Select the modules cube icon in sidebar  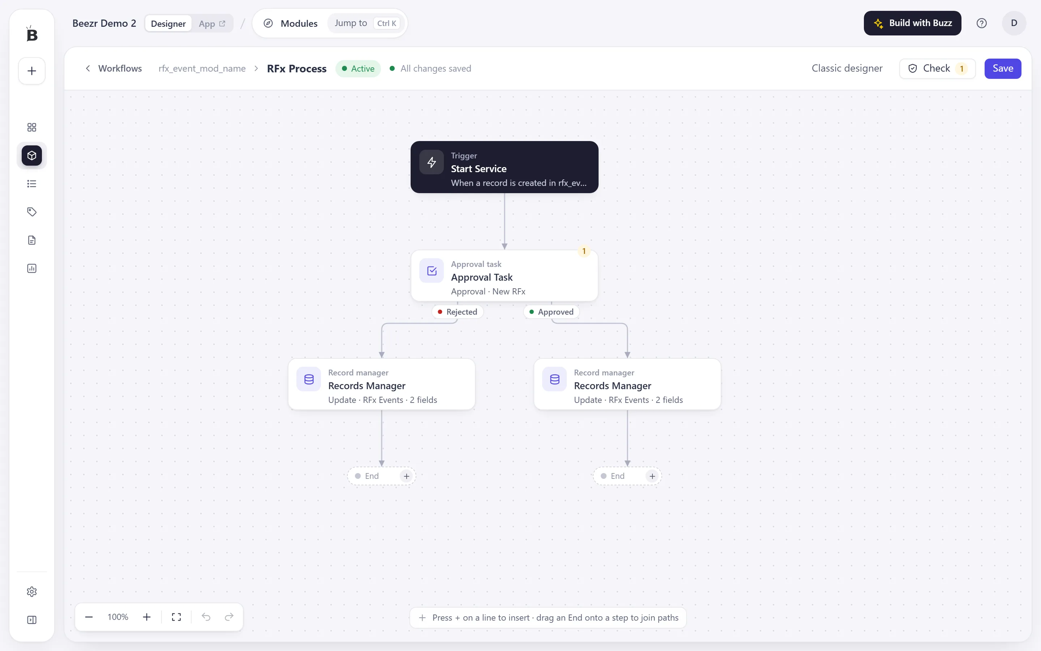point(32,156)
